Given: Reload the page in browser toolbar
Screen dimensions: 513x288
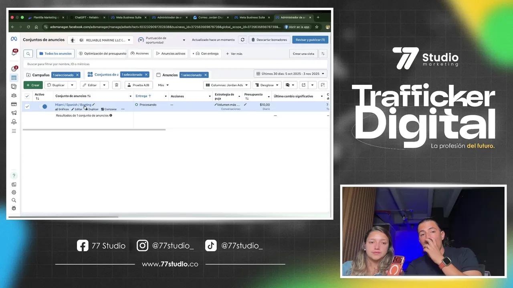Looking at the screenshot, I should (28, 27).
